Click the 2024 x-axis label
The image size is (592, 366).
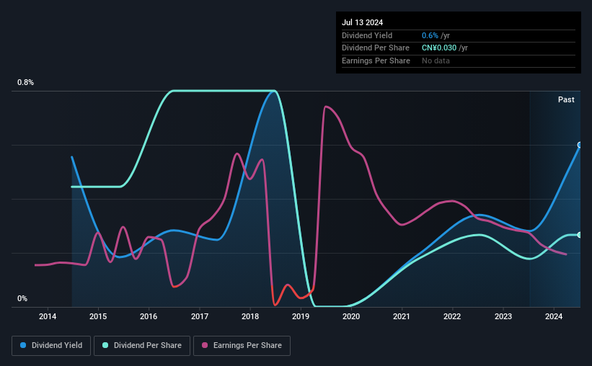pos(554,316)
